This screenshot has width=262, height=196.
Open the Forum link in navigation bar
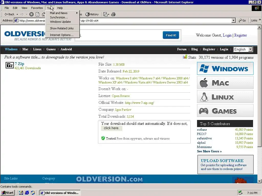point(182,49)
